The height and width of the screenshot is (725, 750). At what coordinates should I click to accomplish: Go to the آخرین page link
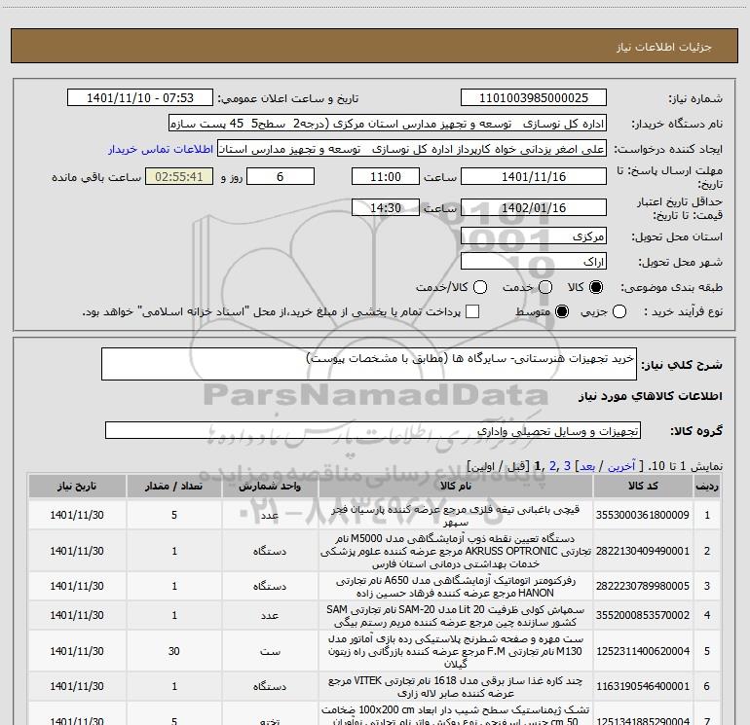tap(620, 466)
